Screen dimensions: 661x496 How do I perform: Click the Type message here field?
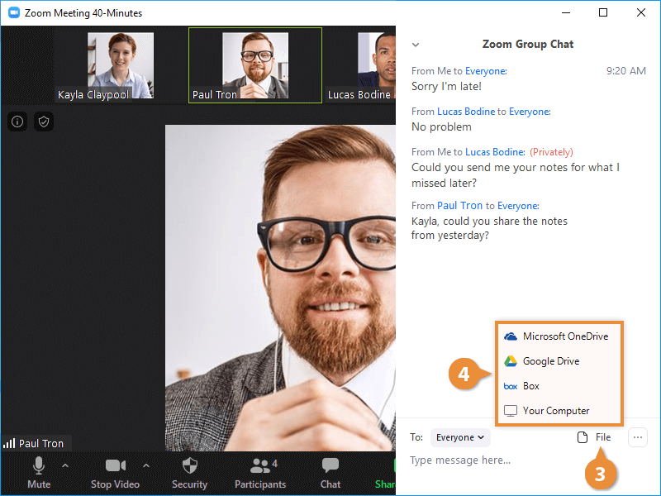(x=528, y=460)
